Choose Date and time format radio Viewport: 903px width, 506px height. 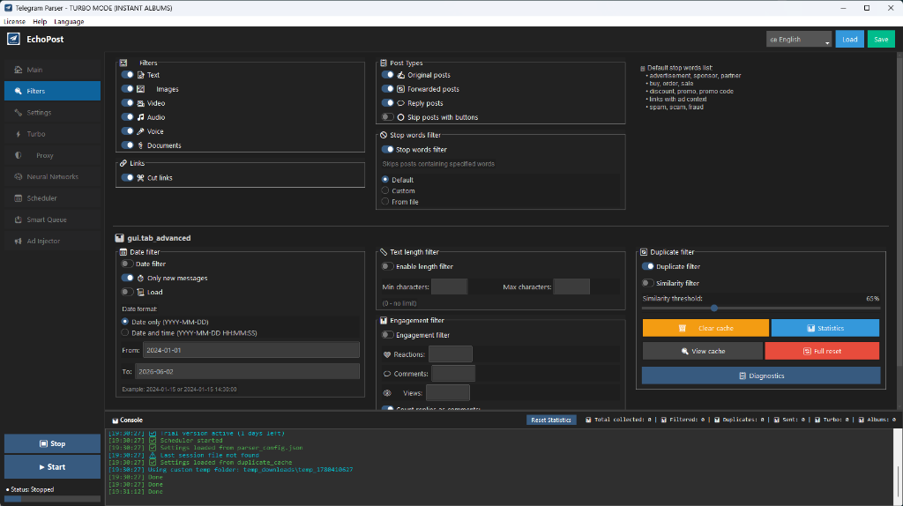pos(125,332)
